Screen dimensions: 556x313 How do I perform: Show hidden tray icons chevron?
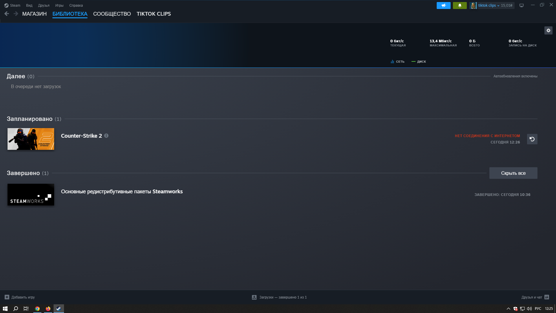click(508, 309)
